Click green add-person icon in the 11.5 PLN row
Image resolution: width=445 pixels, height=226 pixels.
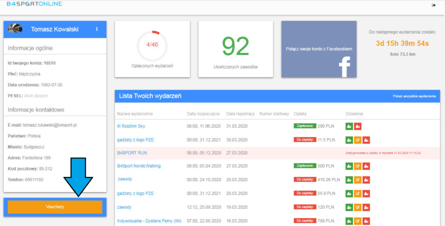click(349, 140)
